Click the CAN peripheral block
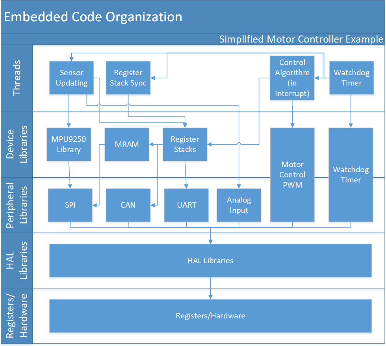This screenshot has width=386, height=346. pyautogui.click(x=128, y=205)
